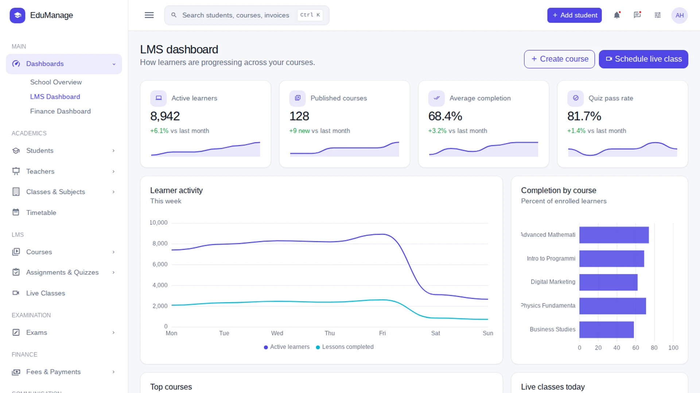Image resolution: width=700 pixels, height=393 pixels.
Task: Click the Average completion checkmark icon
Action: (x=436, y=98)
